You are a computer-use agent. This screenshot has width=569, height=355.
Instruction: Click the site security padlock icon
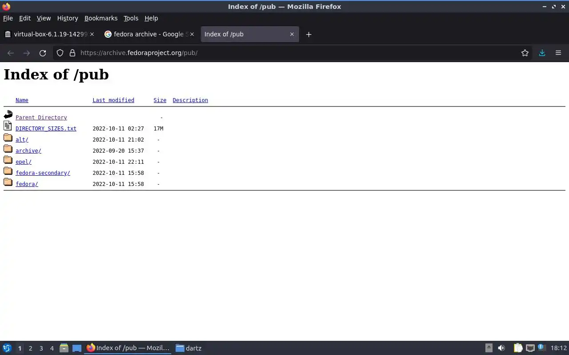[x=72, y=53]
